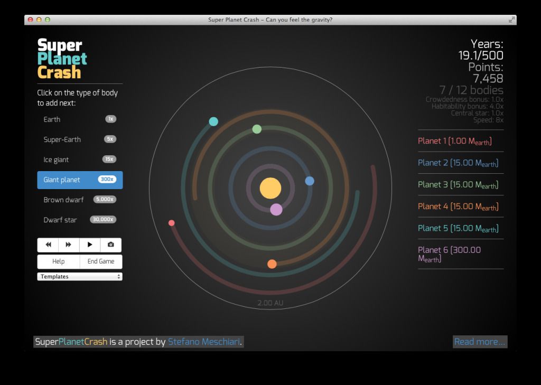Viewport: 541px width, 385px height.
Task: Open the Help dialog
Action: [x=58, y=261]
